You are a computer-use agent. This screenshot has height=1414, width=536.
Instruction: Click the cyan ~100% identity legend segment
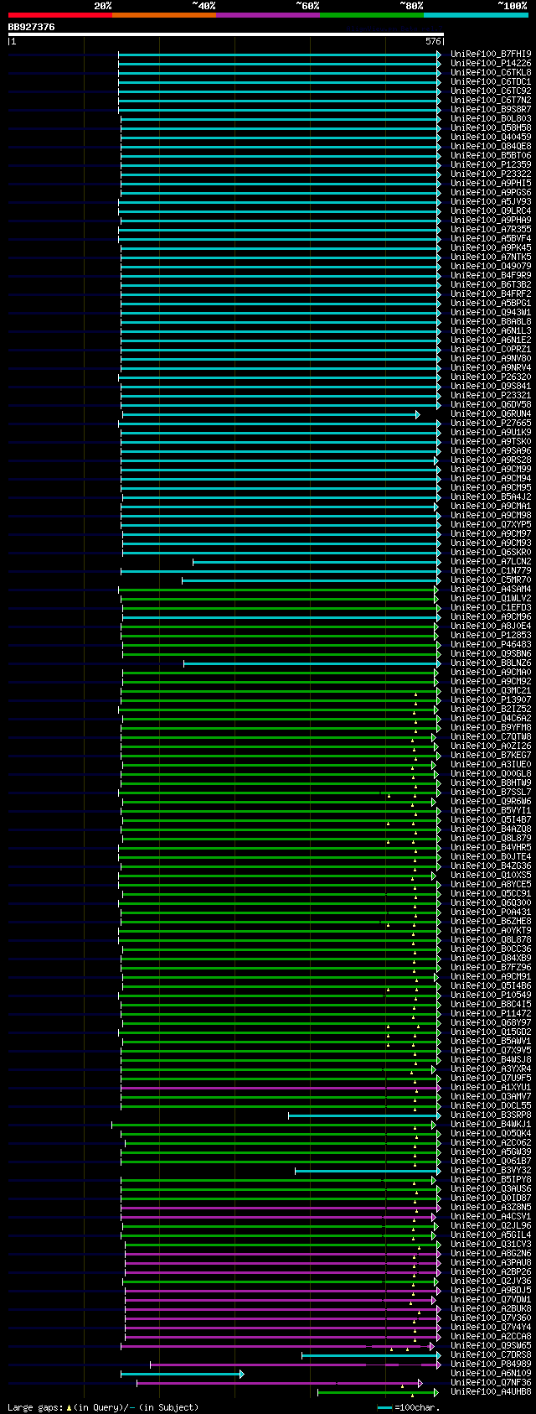[476, 15]
